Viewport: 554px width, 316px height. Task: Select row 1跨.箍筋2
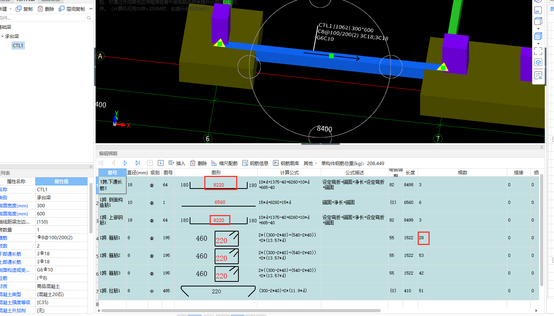pos(112,255)
